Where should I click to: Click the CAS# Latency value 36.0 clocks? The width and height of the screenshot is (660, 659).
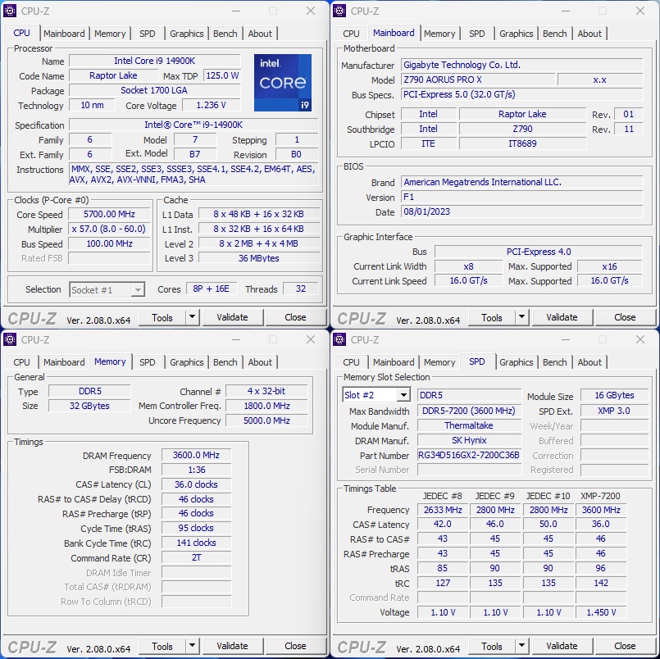click(x=196, y=484)
